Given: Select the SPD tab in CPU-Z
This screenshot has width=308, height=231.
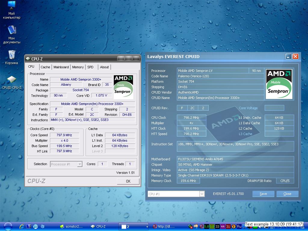Looking at the screenshot, I should click(90, 67).
